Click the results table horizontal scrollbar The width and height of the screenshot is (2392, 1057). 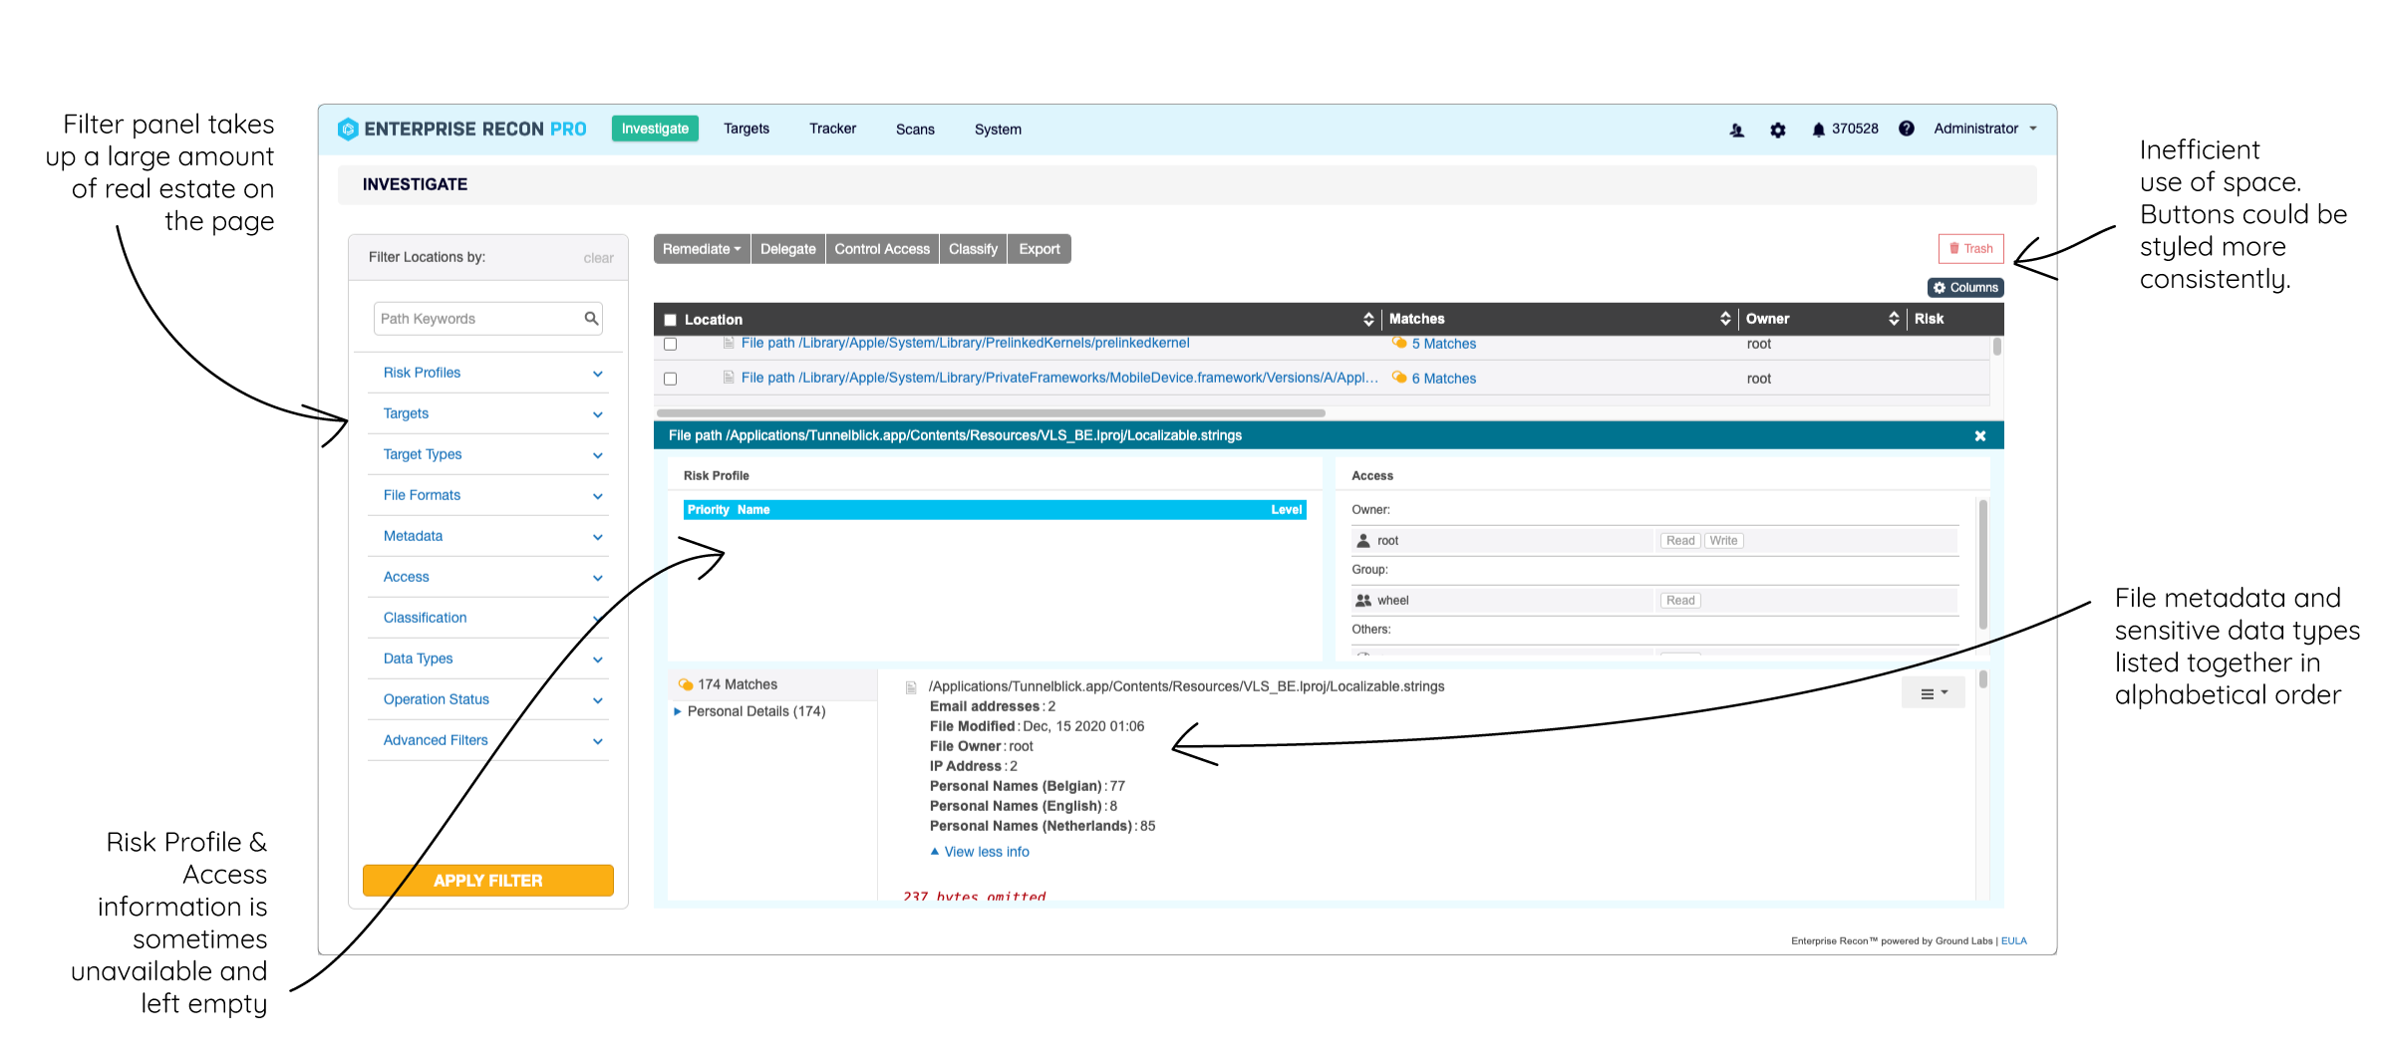click(991, 412)
